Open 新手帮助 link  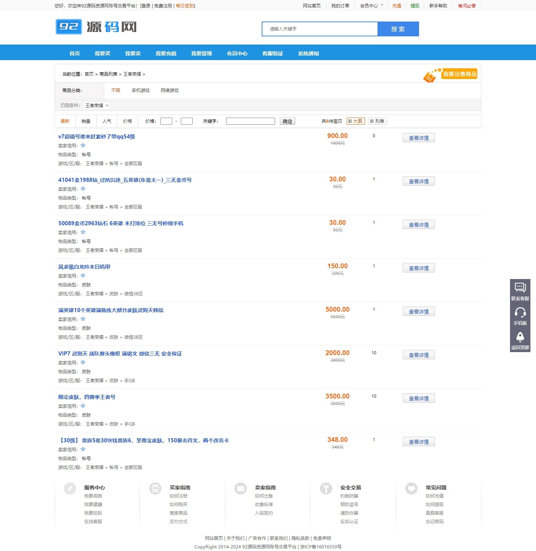click(438, 6)
